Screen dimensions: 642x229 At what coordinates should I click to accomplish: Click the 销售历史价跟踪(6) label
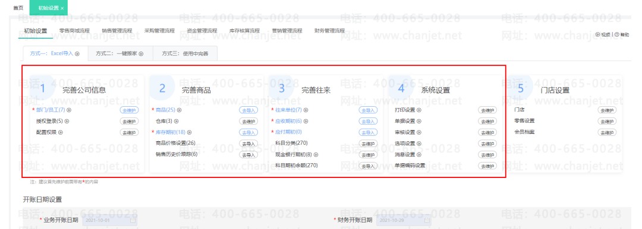point(177,154)
